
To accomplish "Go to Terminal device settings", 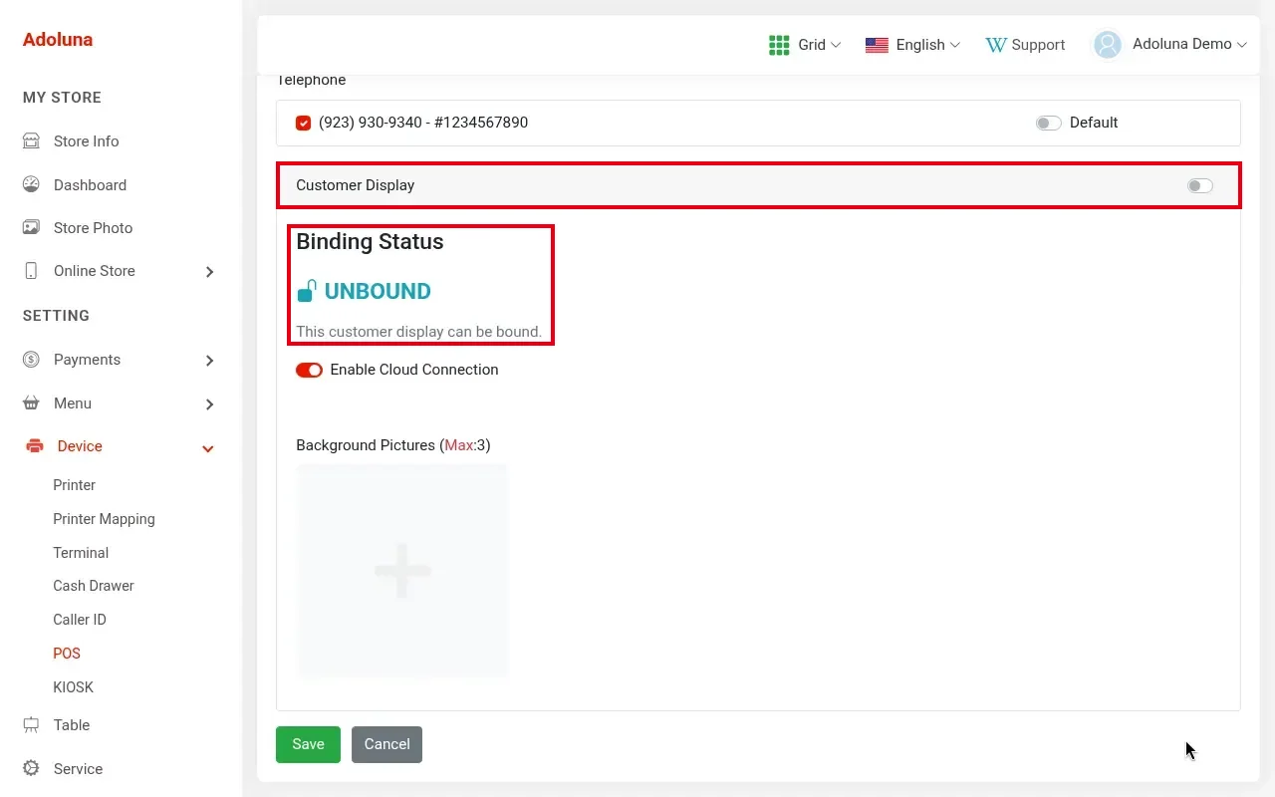I will click(x=81, y=553).
